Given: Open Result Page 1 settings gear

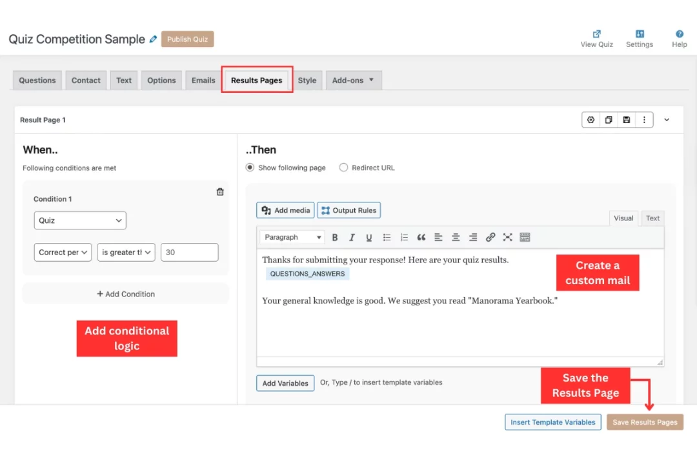Looking at the screenshot, I should [x=591, y=119].
